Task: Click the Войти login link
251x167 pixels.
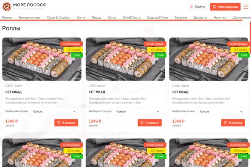Action: point(200,7)
